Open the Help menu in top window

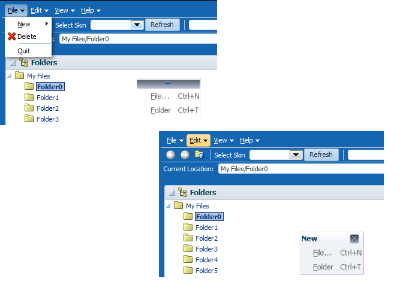pyautogui.click(x=91, y=10)
